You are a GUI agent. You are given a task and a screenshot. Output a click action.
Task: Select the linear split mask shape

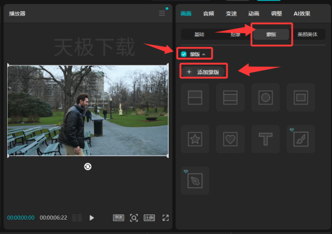[x=195, y=97]
